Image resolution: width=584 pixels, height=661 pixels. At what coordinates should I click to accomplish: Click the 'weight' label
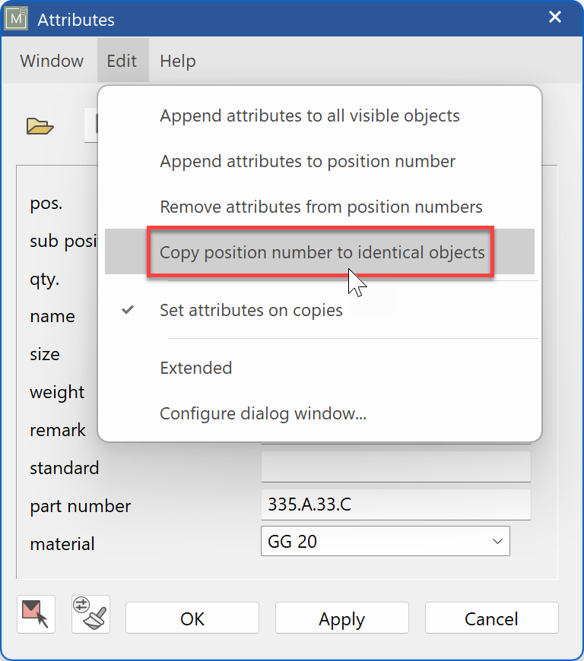tap(57, 393)
